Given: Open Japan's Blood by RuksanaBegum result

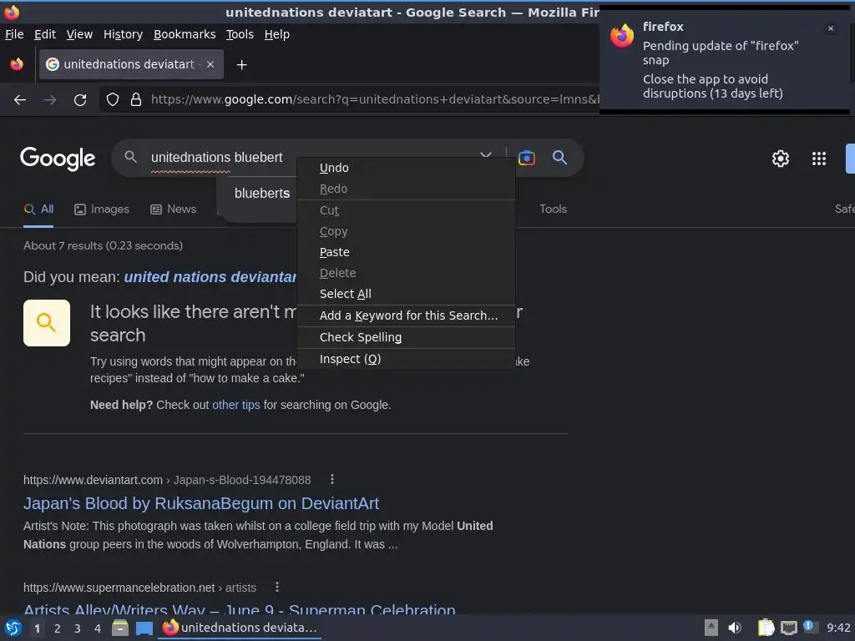Looking at the screenshot, I should click(201, 503).
